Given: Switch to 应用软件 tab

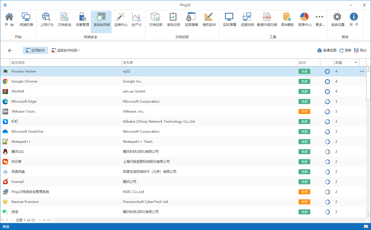Looking at the screenshot, I should [x=35, y=50].
